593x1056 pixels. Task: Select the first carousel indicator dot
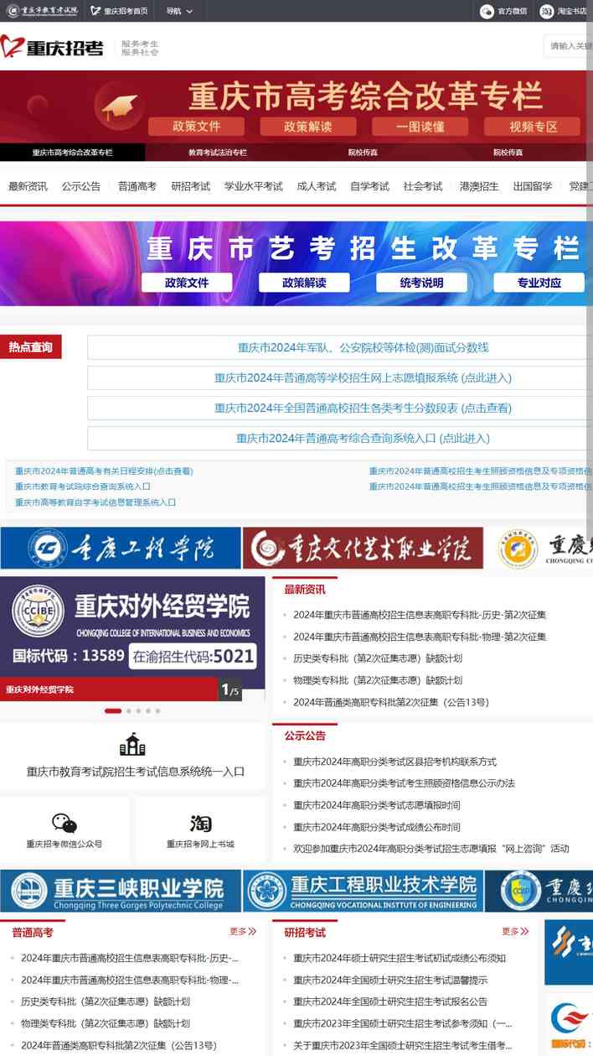[x=113, y=710]
